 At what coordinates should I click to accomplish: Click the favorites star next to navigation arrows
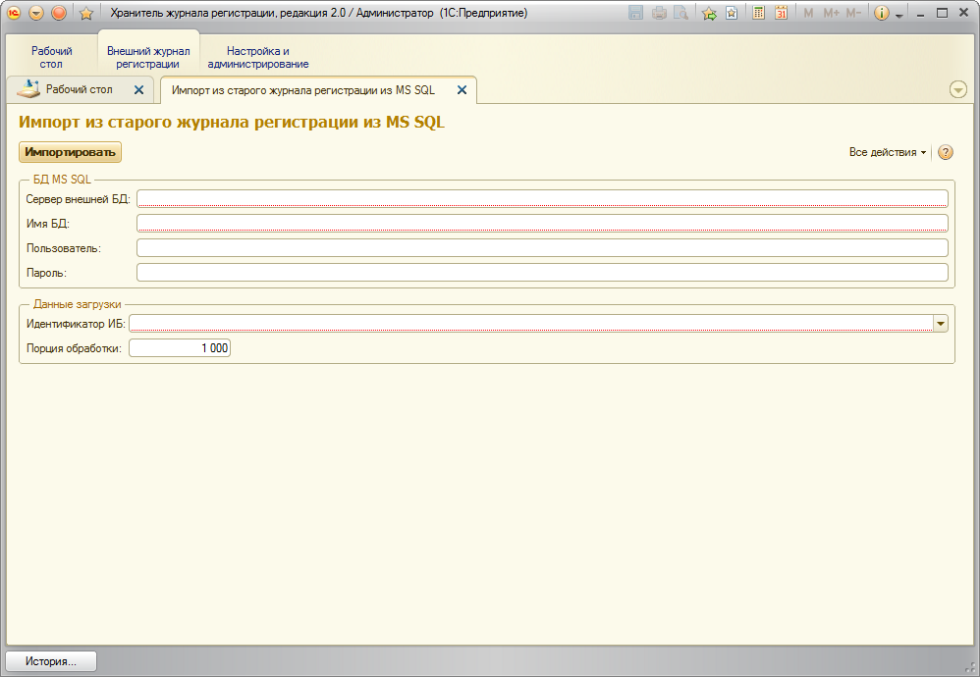[x=85, y=13]
